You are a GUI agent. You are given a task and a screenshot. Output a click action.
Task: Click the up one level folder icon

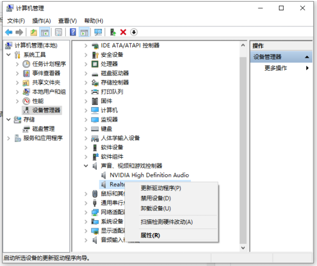point(33,32)
